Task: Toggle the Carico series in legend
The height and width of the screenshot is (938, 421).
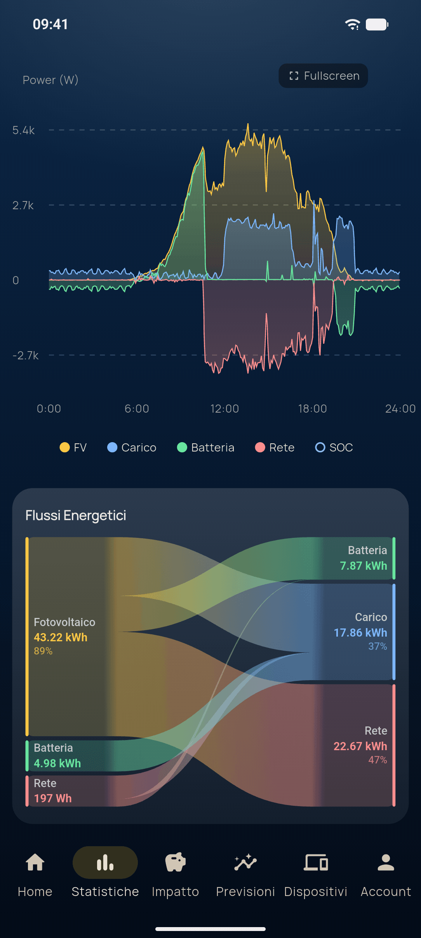Action: [x=132, y=448]
